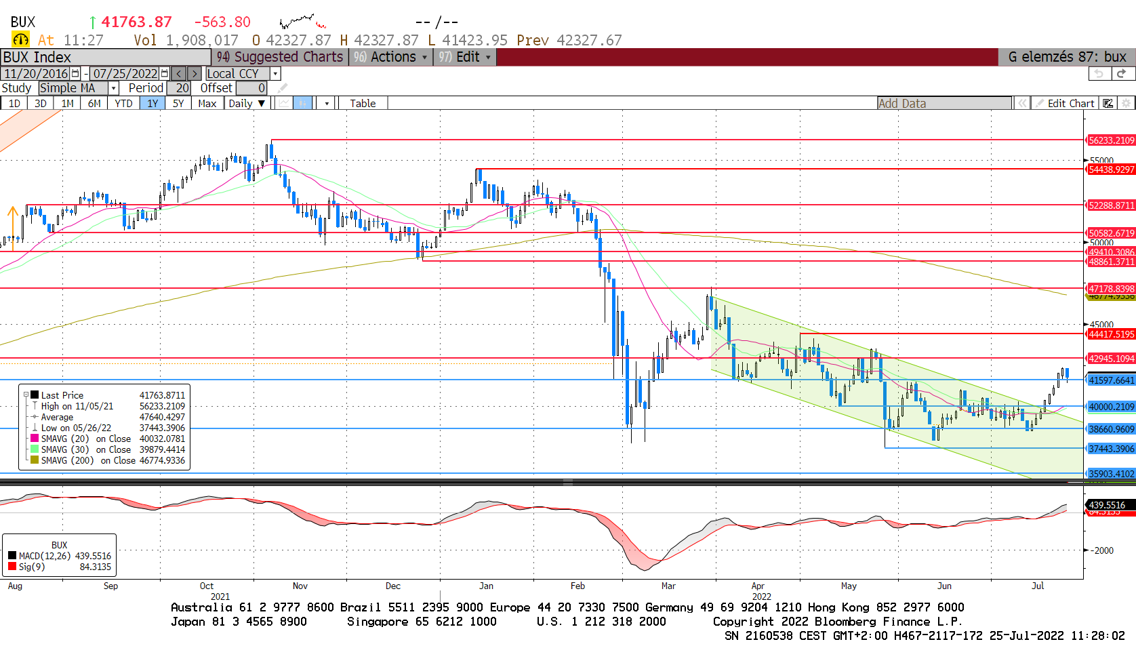Click the start date field 11/20/2016

[x=36, y=74]
